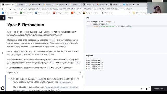The width and height of the screenshot is (167, 94).
Task: Open the Другие закладки folder
Action: (140, 13)
